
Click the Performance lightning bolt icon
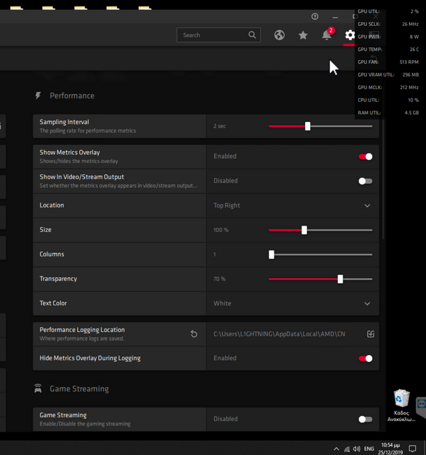click(38, 96)
